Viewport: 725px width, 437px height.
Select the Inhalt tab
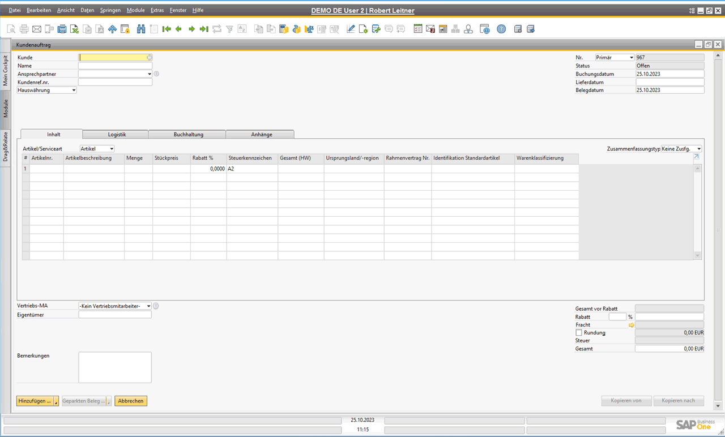53,134
